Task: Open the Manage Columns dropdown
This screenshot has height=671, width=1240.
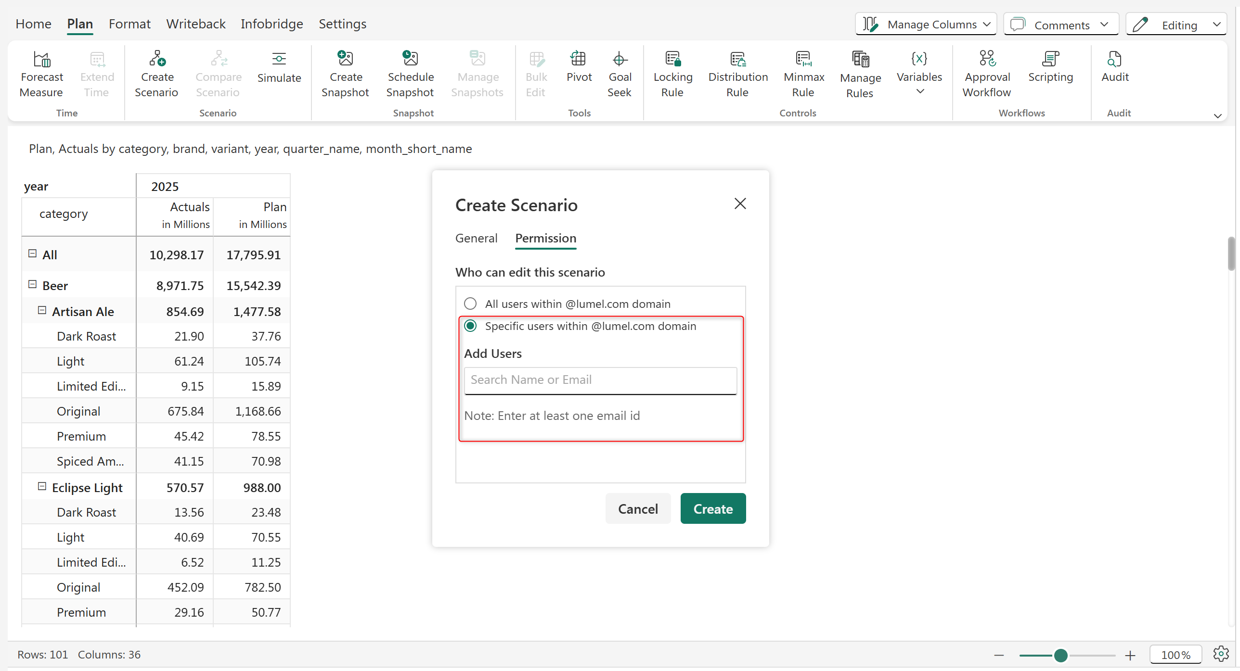Action: click(926, 24)
